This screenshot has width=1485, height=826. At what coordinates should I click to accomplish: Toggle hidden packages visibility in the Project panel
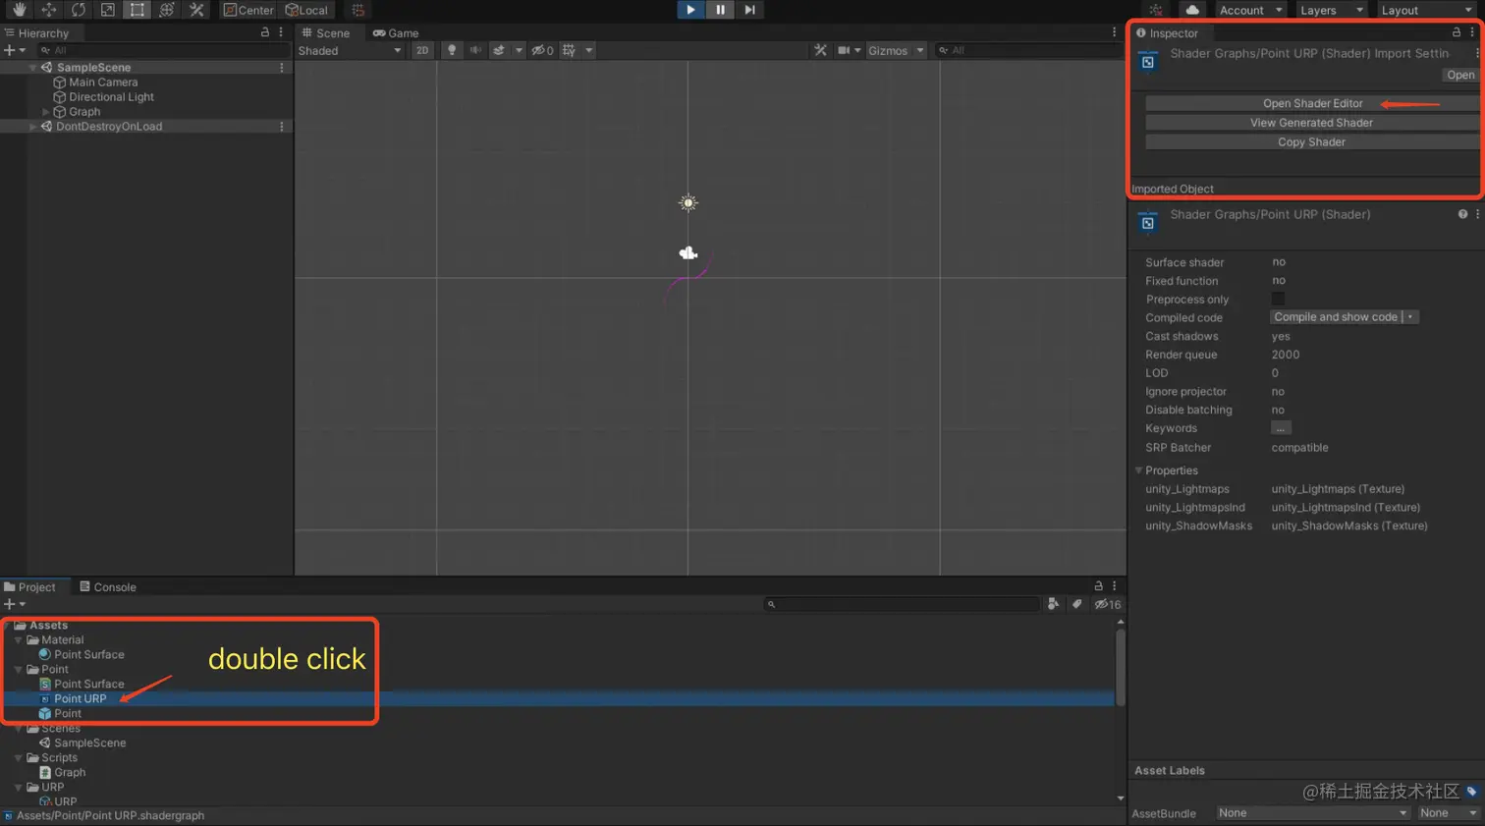1108,604
